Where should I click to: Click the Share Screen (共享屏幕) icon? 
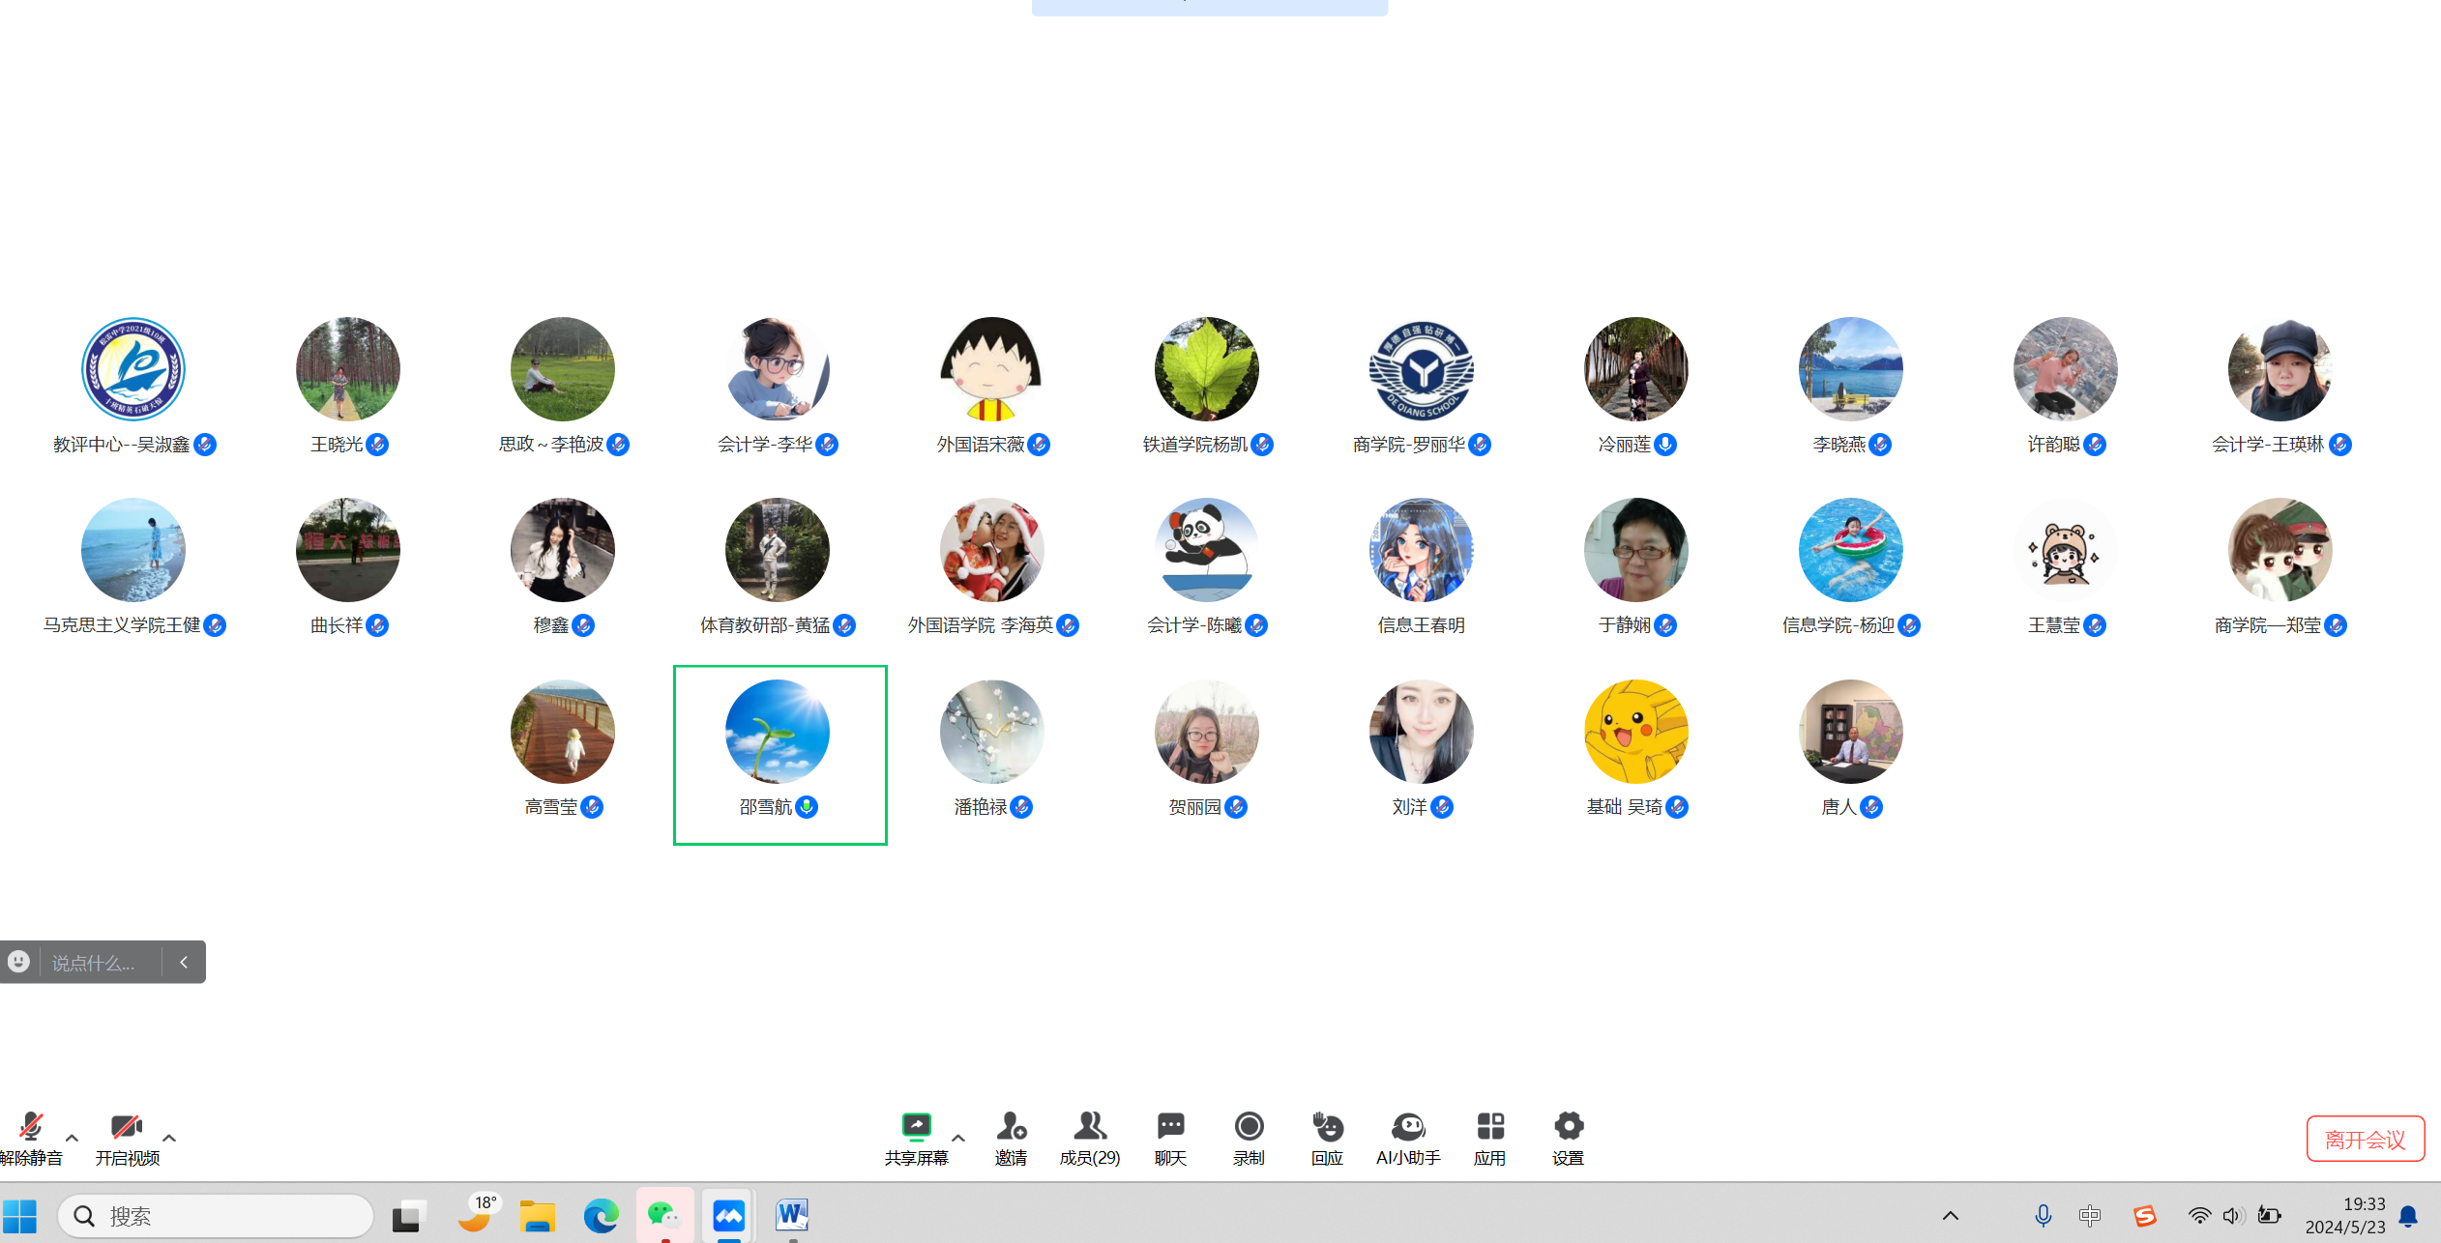915,1127
